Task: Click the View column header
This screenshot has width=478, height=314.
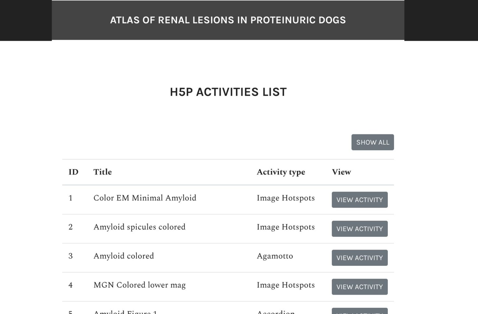Action: 341,172
